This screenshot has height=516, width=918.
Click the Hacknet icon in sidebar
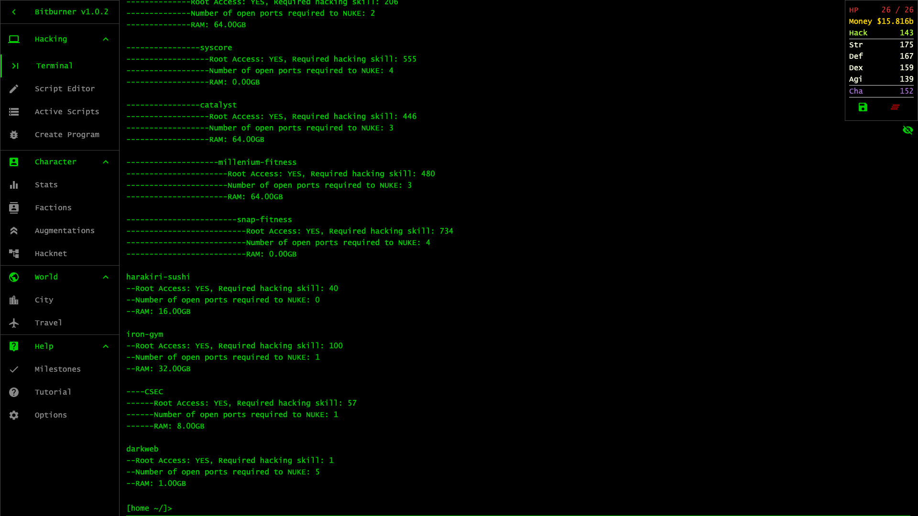(14, 253)
